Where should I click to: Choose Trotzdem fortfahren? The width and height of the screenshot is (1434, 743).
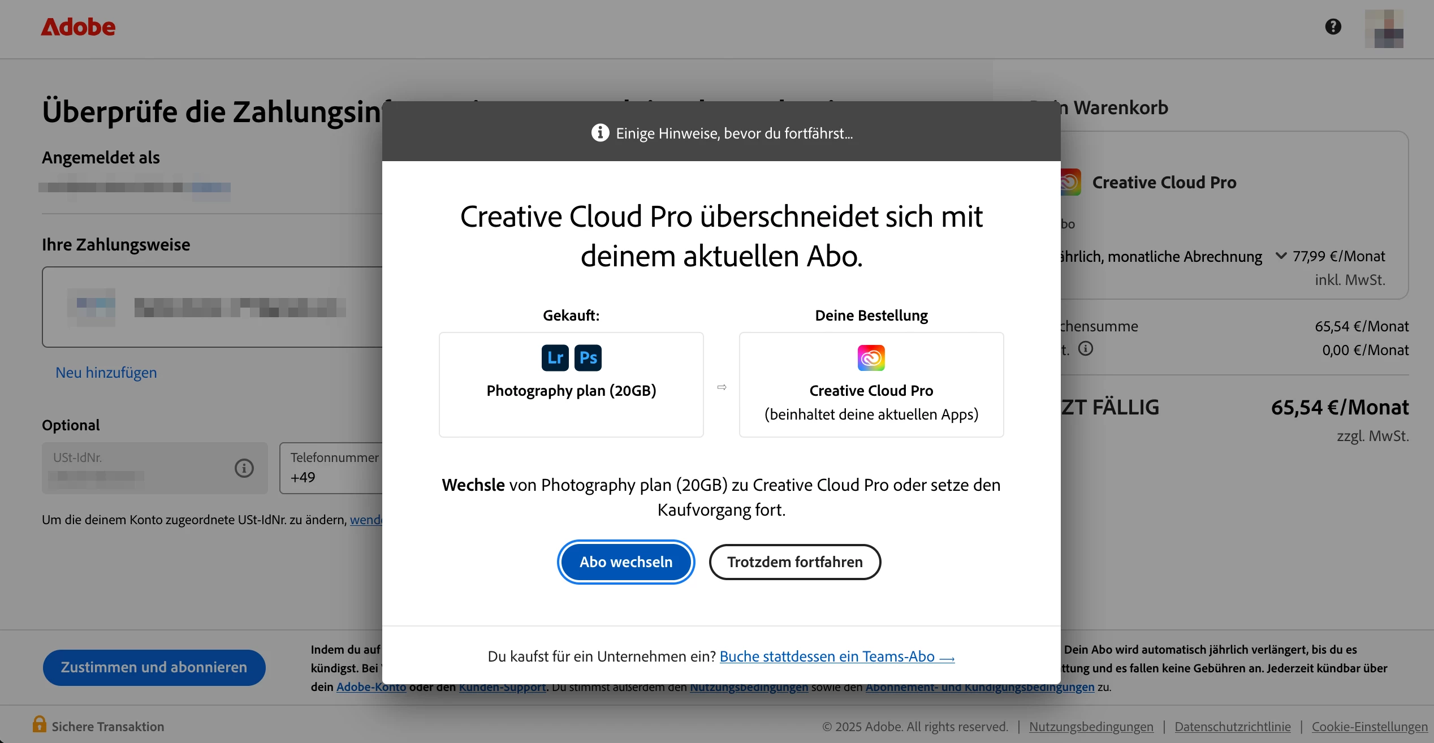pos(794,562)
